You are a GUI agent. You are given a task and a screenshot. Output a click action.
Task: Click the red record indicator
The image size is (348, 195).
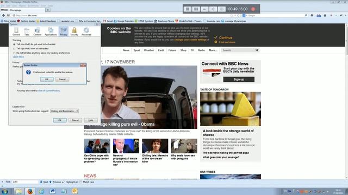pos(253,9)
